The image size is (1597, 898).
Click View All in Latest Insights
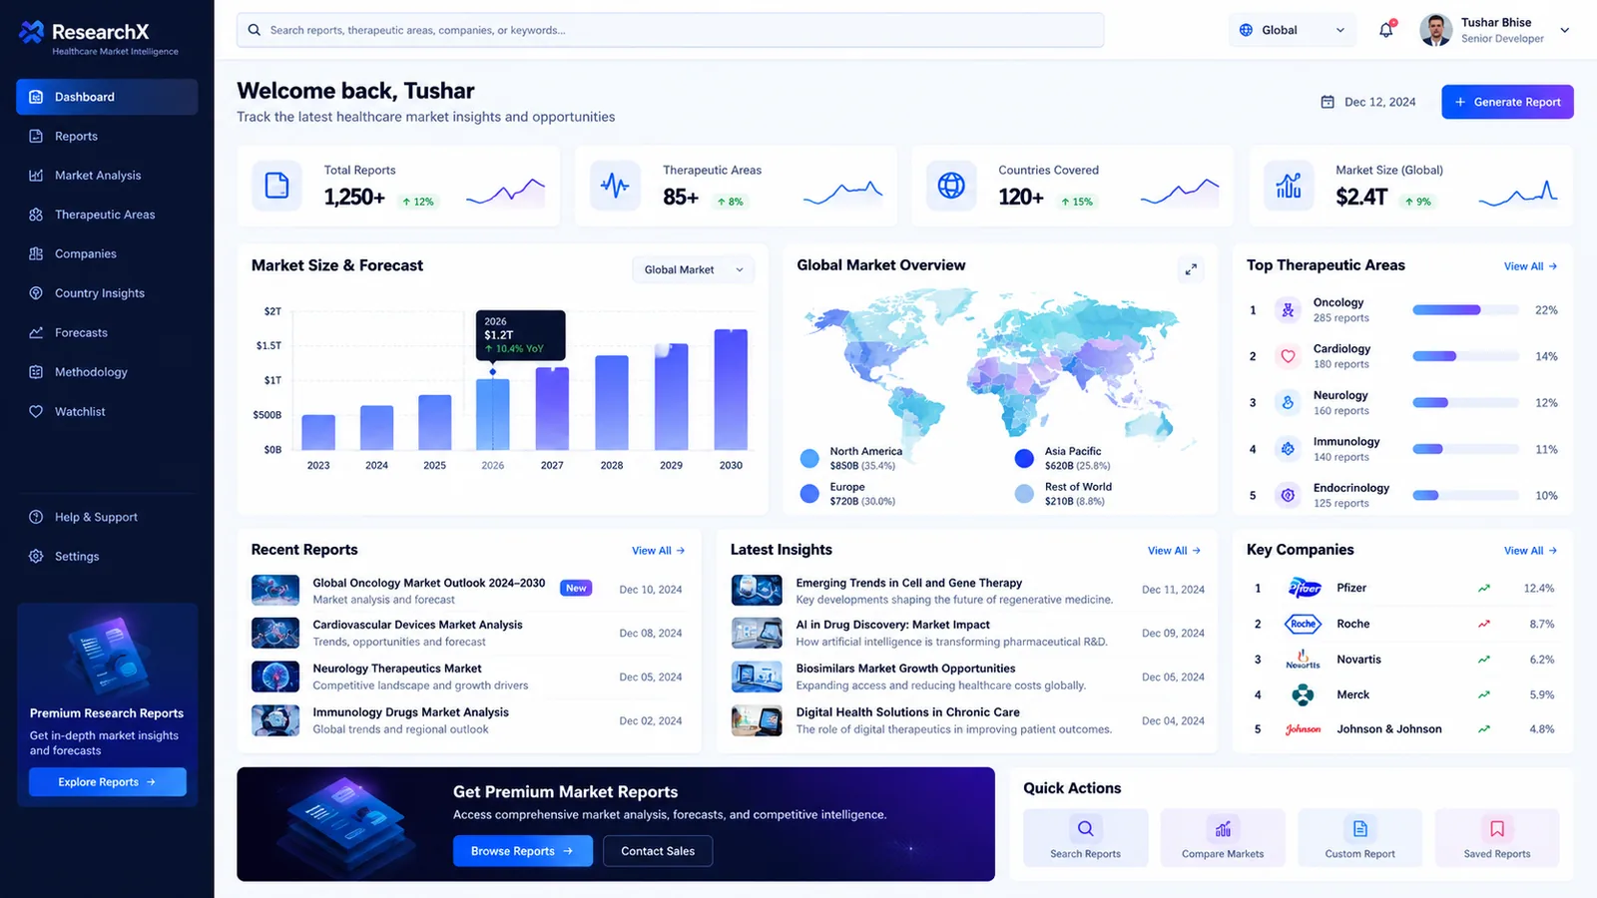[1174, 551]
